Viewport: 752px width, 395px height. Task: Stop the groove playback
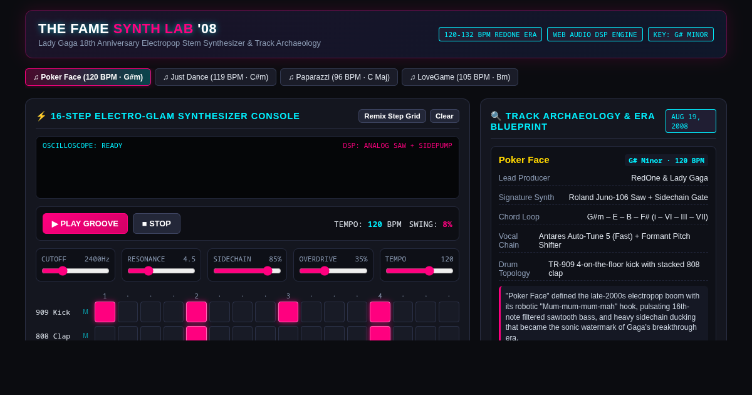(157, 224)
